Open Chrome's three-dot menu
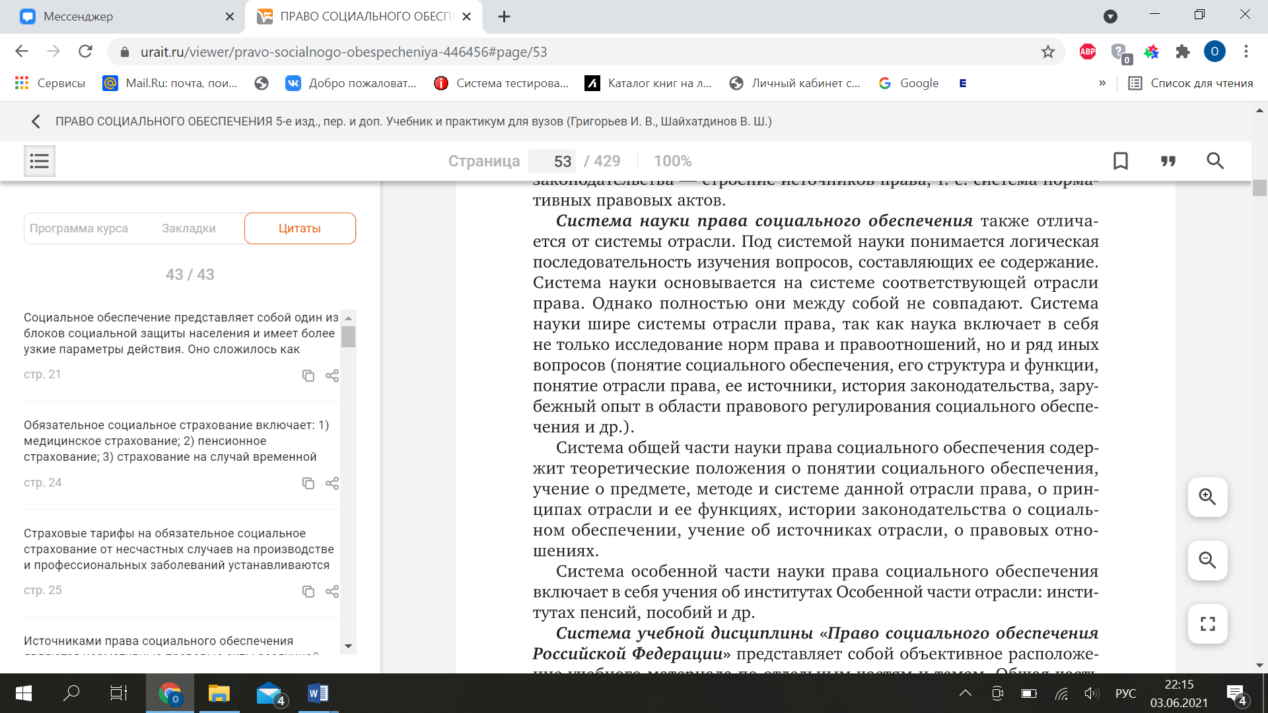Image resolution: width=1268 pixels, height=713 pixels. point(1246,51)
